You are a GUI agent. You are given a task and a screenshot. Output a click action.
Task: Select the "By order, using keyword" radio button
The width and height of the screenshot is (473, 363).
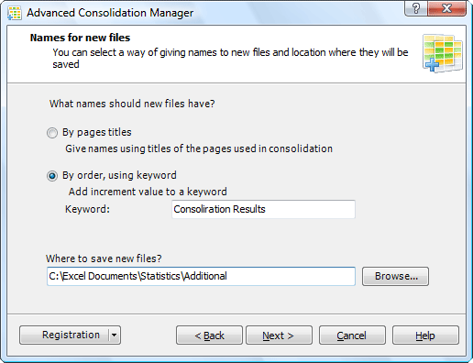(52, 176)
